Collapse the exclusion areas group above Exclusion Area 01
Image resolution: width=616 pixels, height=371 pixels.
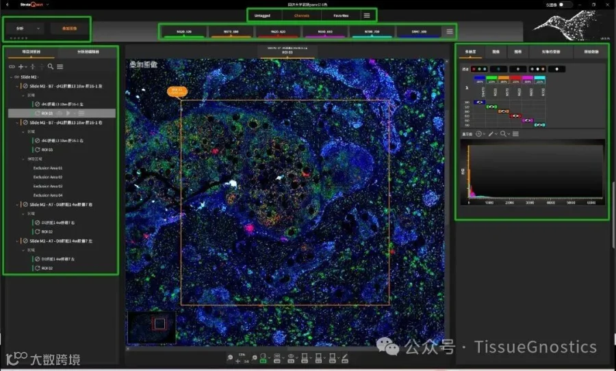(x=23, y=159)
